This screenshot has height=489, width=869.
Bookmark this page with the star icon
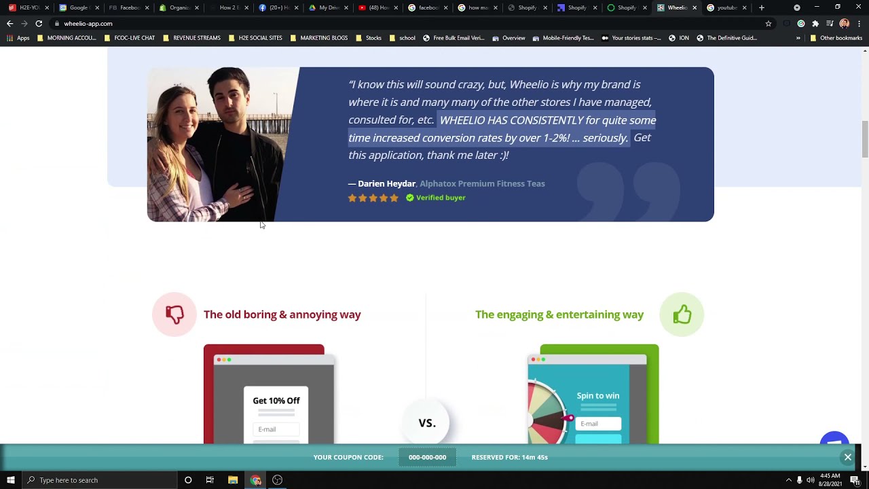769,23
